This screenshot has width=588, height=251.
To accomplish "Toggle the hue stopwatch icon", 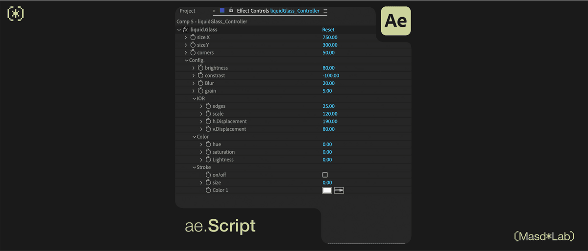I will (x=208, y=145).
